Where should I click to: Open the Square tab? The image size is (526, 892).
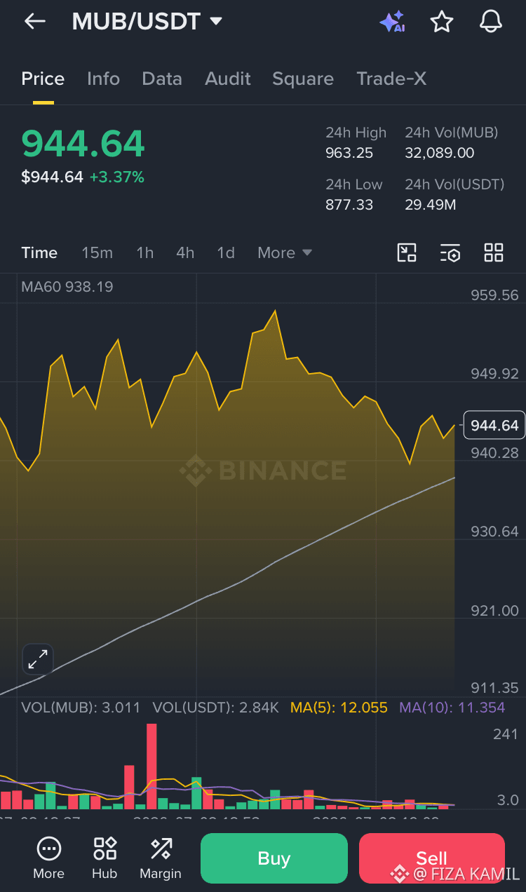(303, 79)
